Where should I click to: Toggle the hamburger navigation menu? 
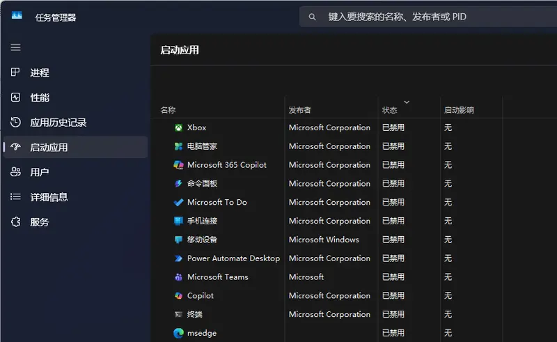pyautogui.click(x=15, y=47)
